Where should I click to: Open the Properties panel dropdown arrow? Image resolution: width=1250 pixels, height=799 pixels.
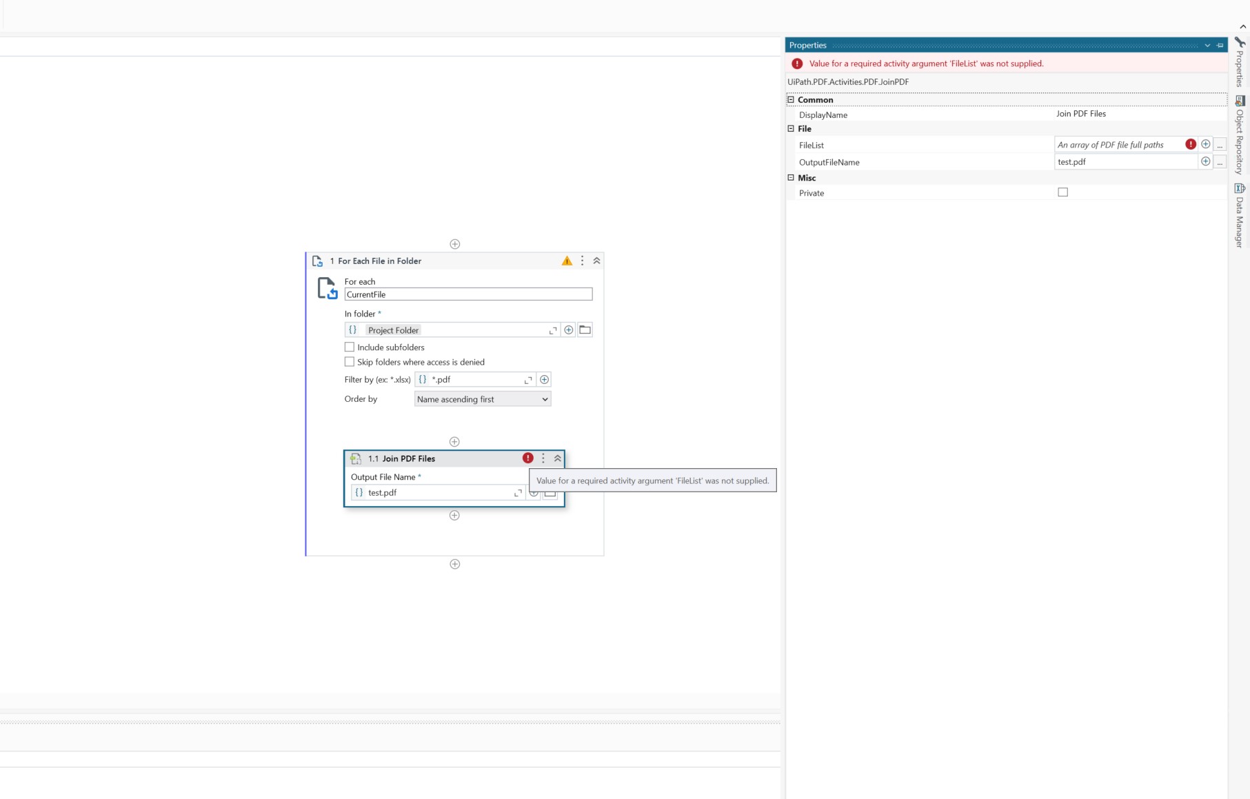1207,45
